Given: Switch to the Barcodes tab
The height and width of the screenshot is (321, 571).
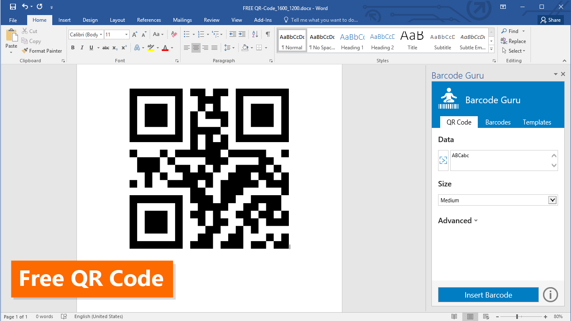Looking at the screenshot, I should click(498, 122).
